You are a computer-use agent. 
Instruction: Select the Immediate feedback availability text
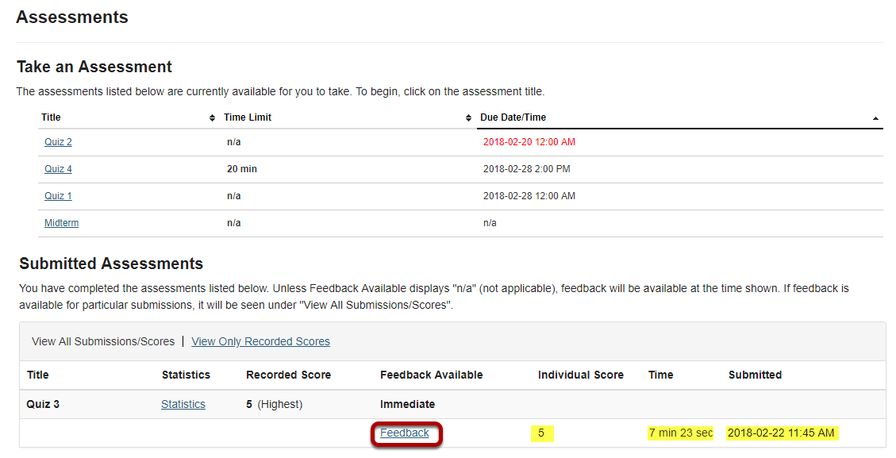click(407, 404)
